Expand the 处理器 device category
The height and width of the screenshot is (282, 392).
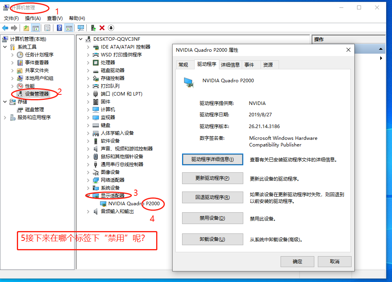[x=88, y=63]
